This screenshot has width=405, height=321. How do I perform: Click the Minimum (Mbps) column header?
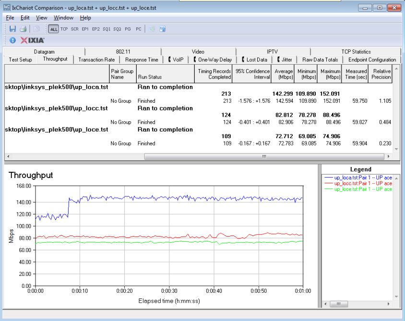(306, 74)
